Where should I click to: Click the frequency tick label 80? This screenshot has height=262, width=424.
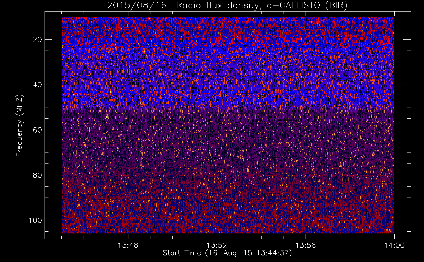37,175
